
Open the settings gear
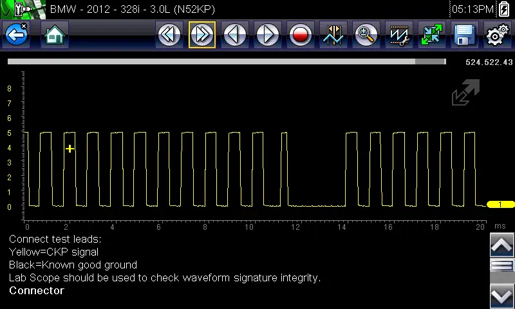click(496, 35)
